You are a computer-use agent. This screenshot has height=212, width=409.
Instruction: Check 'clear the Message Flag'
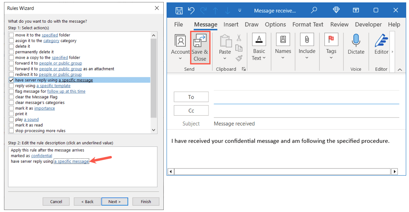[12, 97]
